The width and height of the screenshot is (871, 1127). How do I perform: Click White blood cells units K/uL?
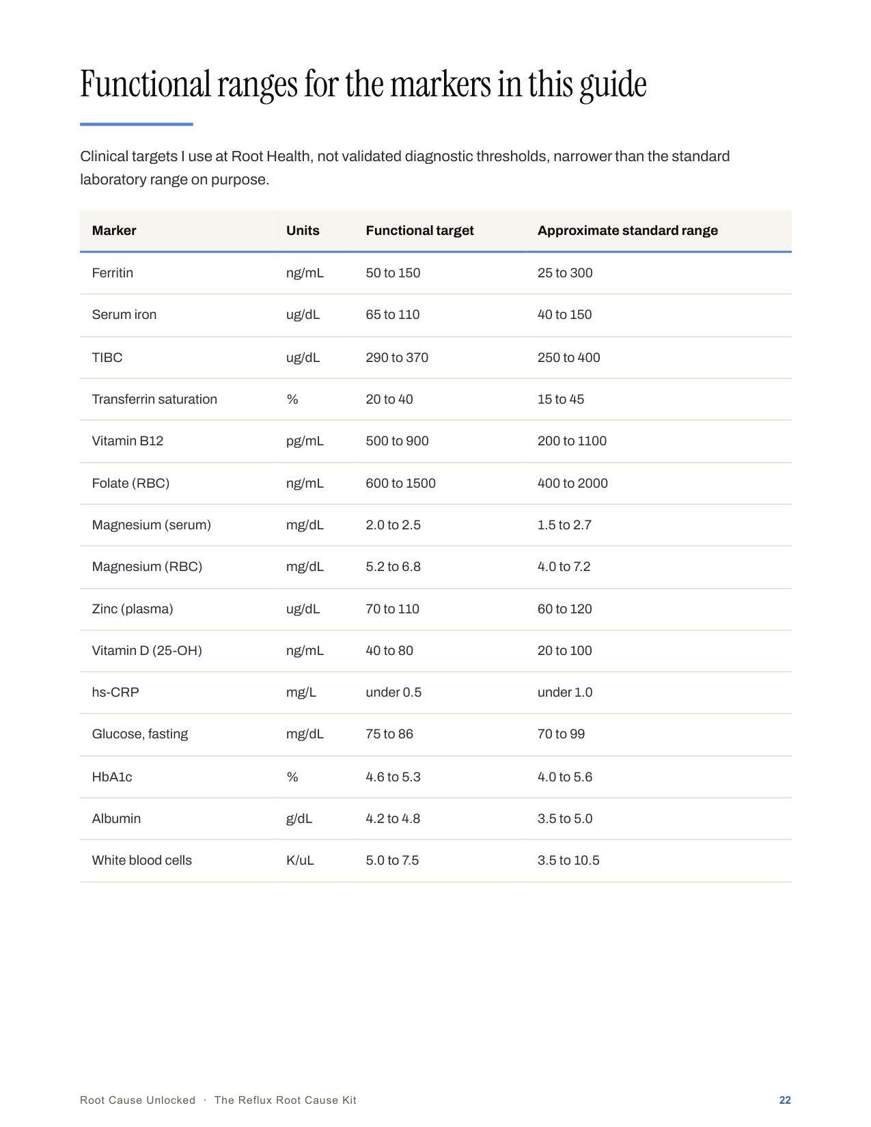coord(300,861)
